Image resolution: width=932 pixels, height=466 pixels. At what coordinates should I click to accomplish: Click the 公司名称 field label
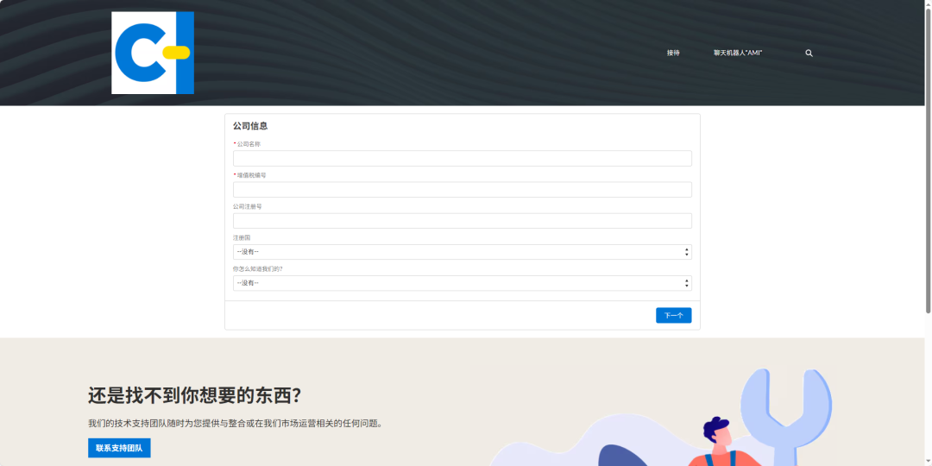pos(248,144)
